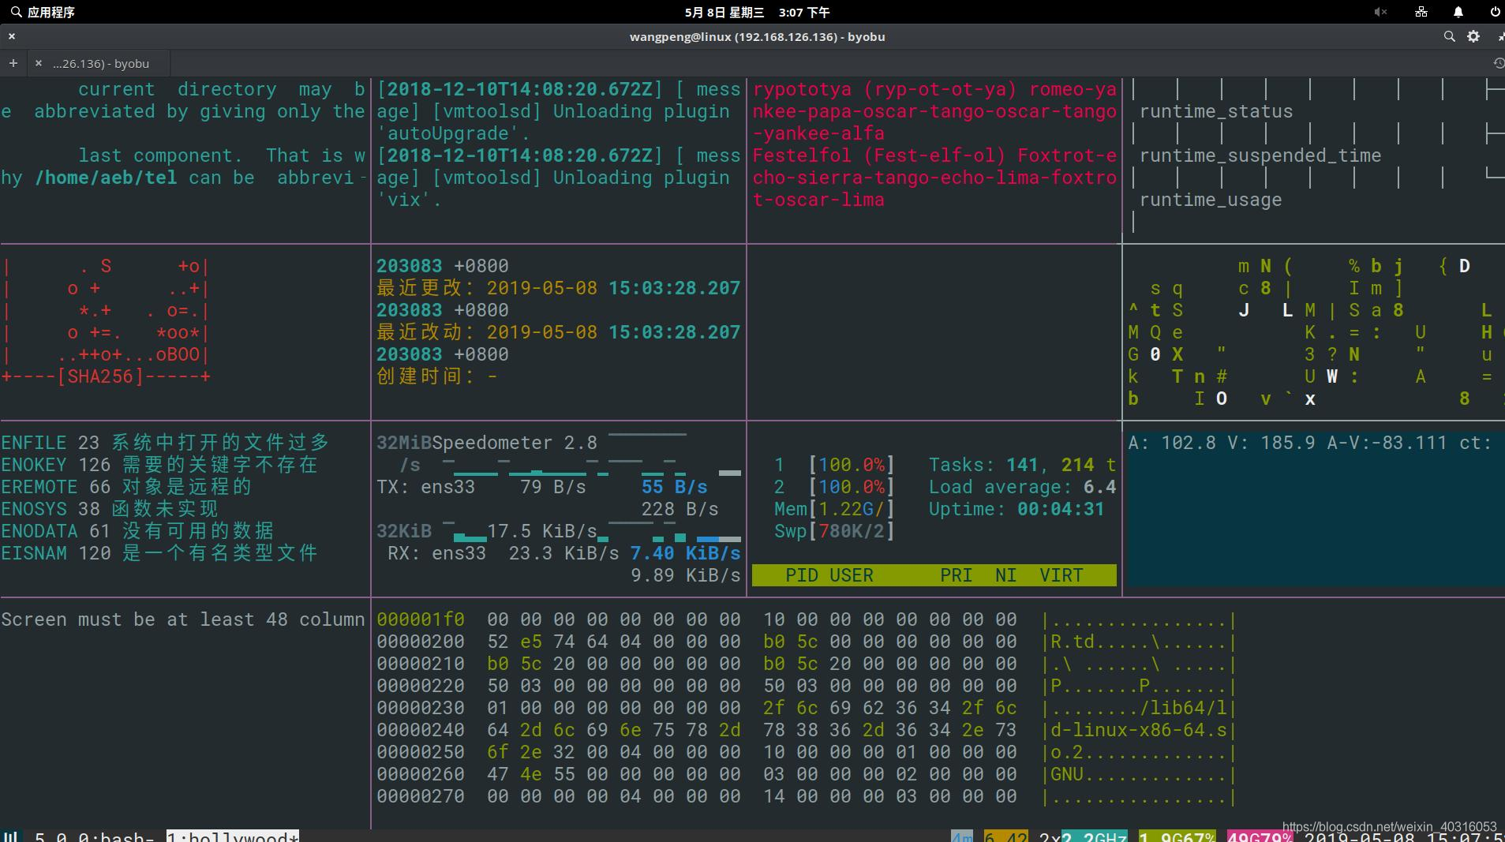Open terminal search magnifier icon in title bar
Image resolution: width=1505 pixels, height=842 pixels.
point(1449,36)
